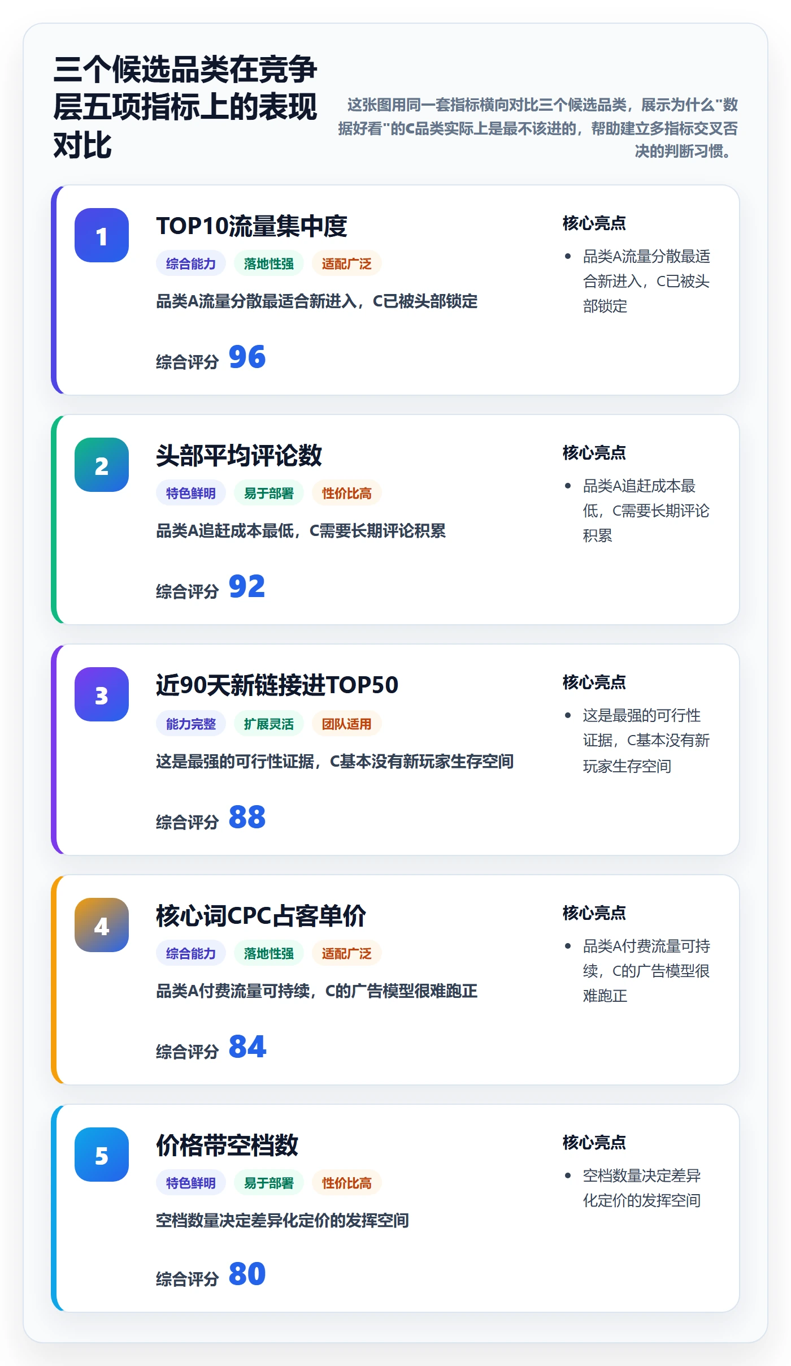Select 综合能力 tag under 核心词CPC占客单价
This screenshot has height=1366, width=791.
pos(191,953)
